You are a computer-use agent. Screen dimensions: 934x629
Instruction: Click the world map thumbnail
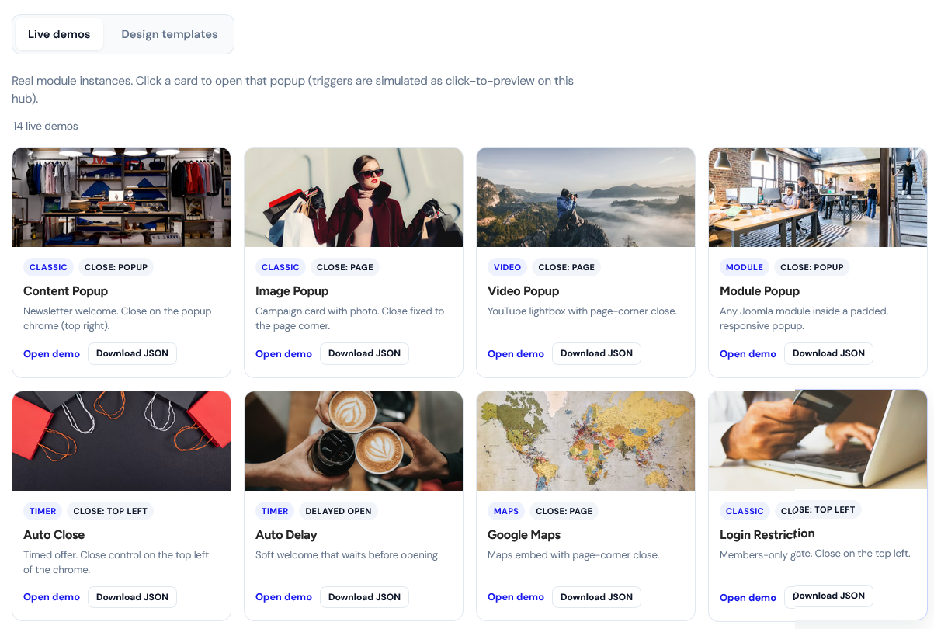click(x=585, y=441)
